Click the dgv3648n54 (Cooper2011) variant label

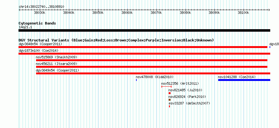pos(40,44)
